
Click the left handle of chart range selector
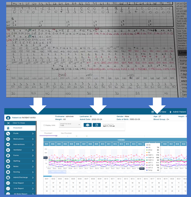48,172
